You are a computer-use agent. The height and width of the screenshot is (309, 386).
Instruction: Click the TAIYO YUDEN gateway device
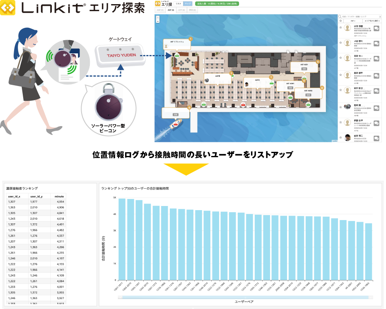(121, 55)
